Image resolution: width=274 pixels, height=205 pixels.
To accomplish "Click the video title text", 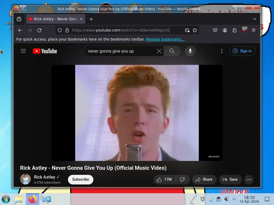I will pos(93,168).
